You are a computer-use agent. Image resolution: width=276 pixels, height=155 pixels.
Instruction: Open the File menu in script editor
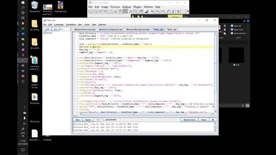pos(45,25)
